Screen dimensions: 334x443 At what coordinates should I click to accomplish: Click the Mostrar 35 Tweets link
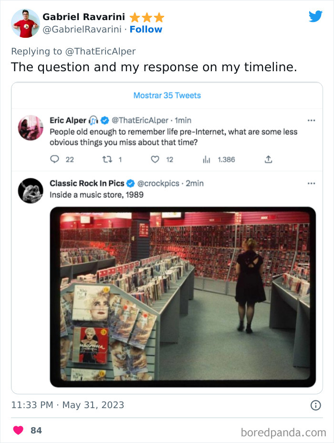click(167, 96)
